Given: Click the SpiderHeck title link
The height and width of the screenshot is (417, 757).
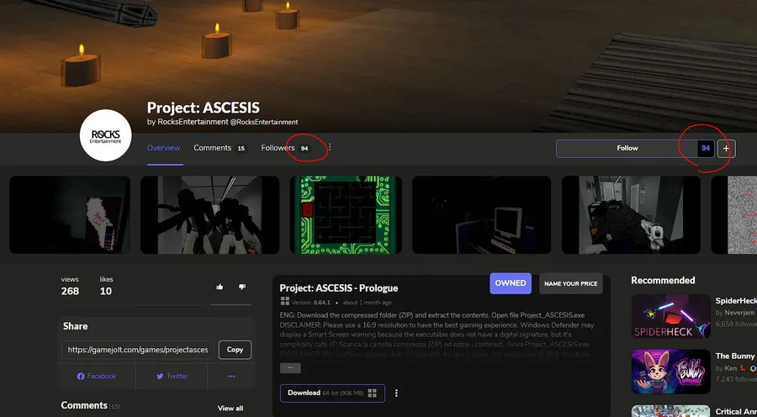Looking at the screenshot, I should 736,301.
